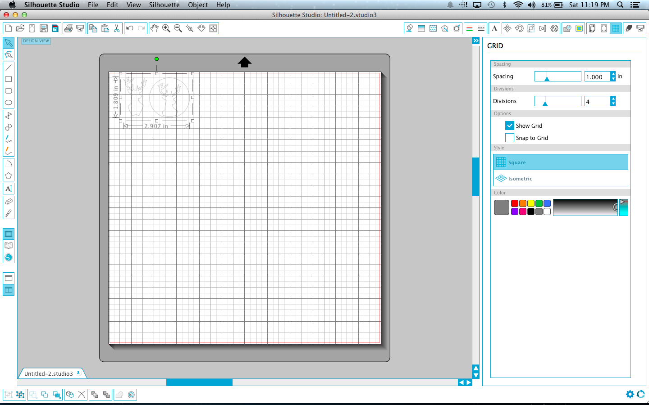The image size is (649, 405).
Task: Select the Text tool in left sidebar
Action: [x=9, y=189]
